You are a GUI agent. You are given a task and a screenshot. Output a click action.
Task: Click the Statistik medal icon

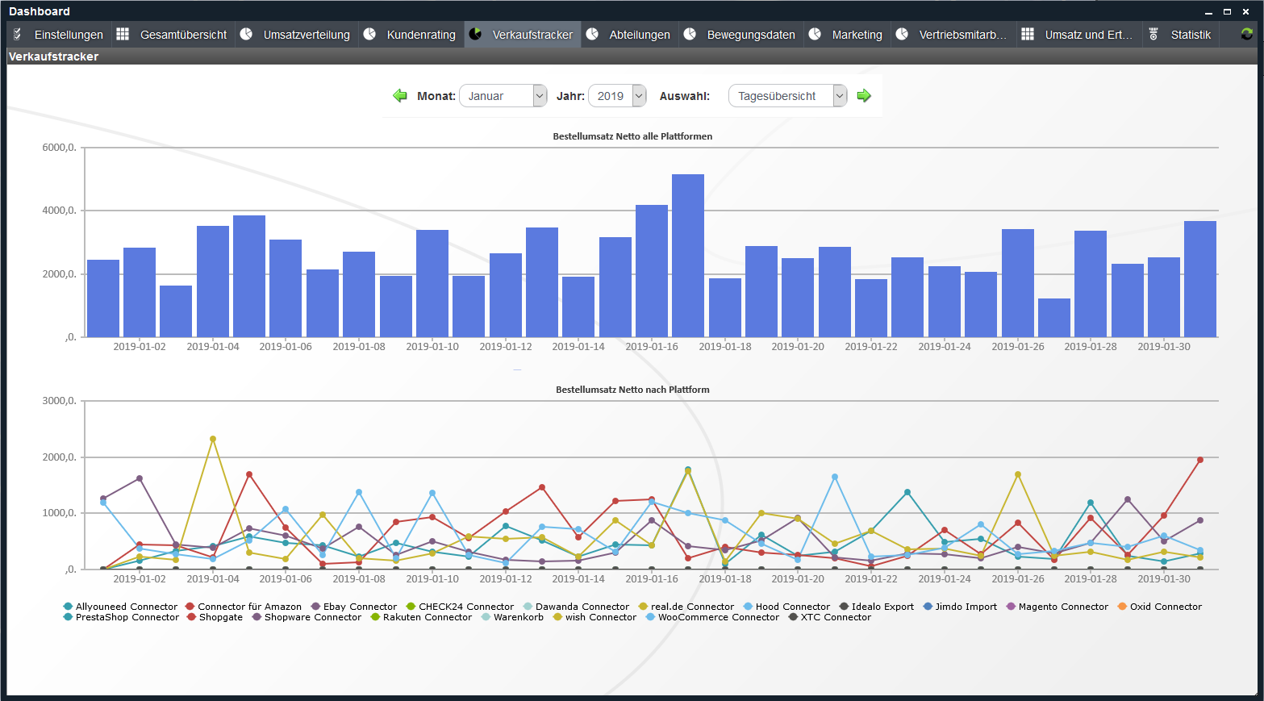click(1153, 34)
